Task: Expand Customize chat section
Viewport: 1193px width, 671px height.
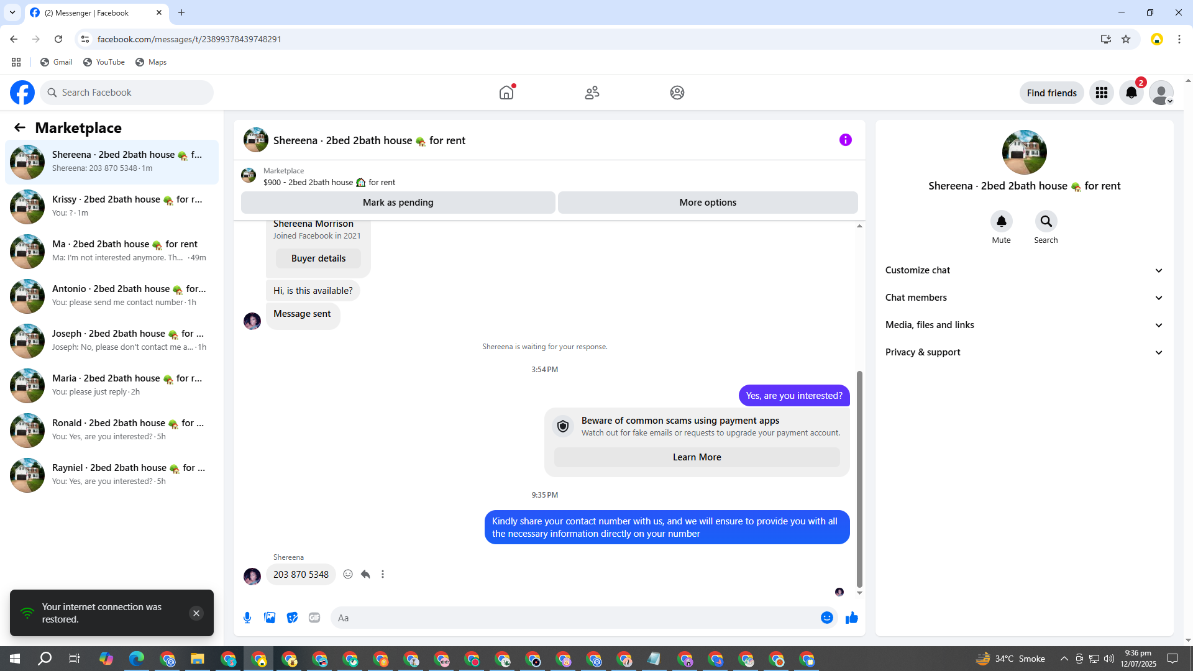Action: point(1024,270)
